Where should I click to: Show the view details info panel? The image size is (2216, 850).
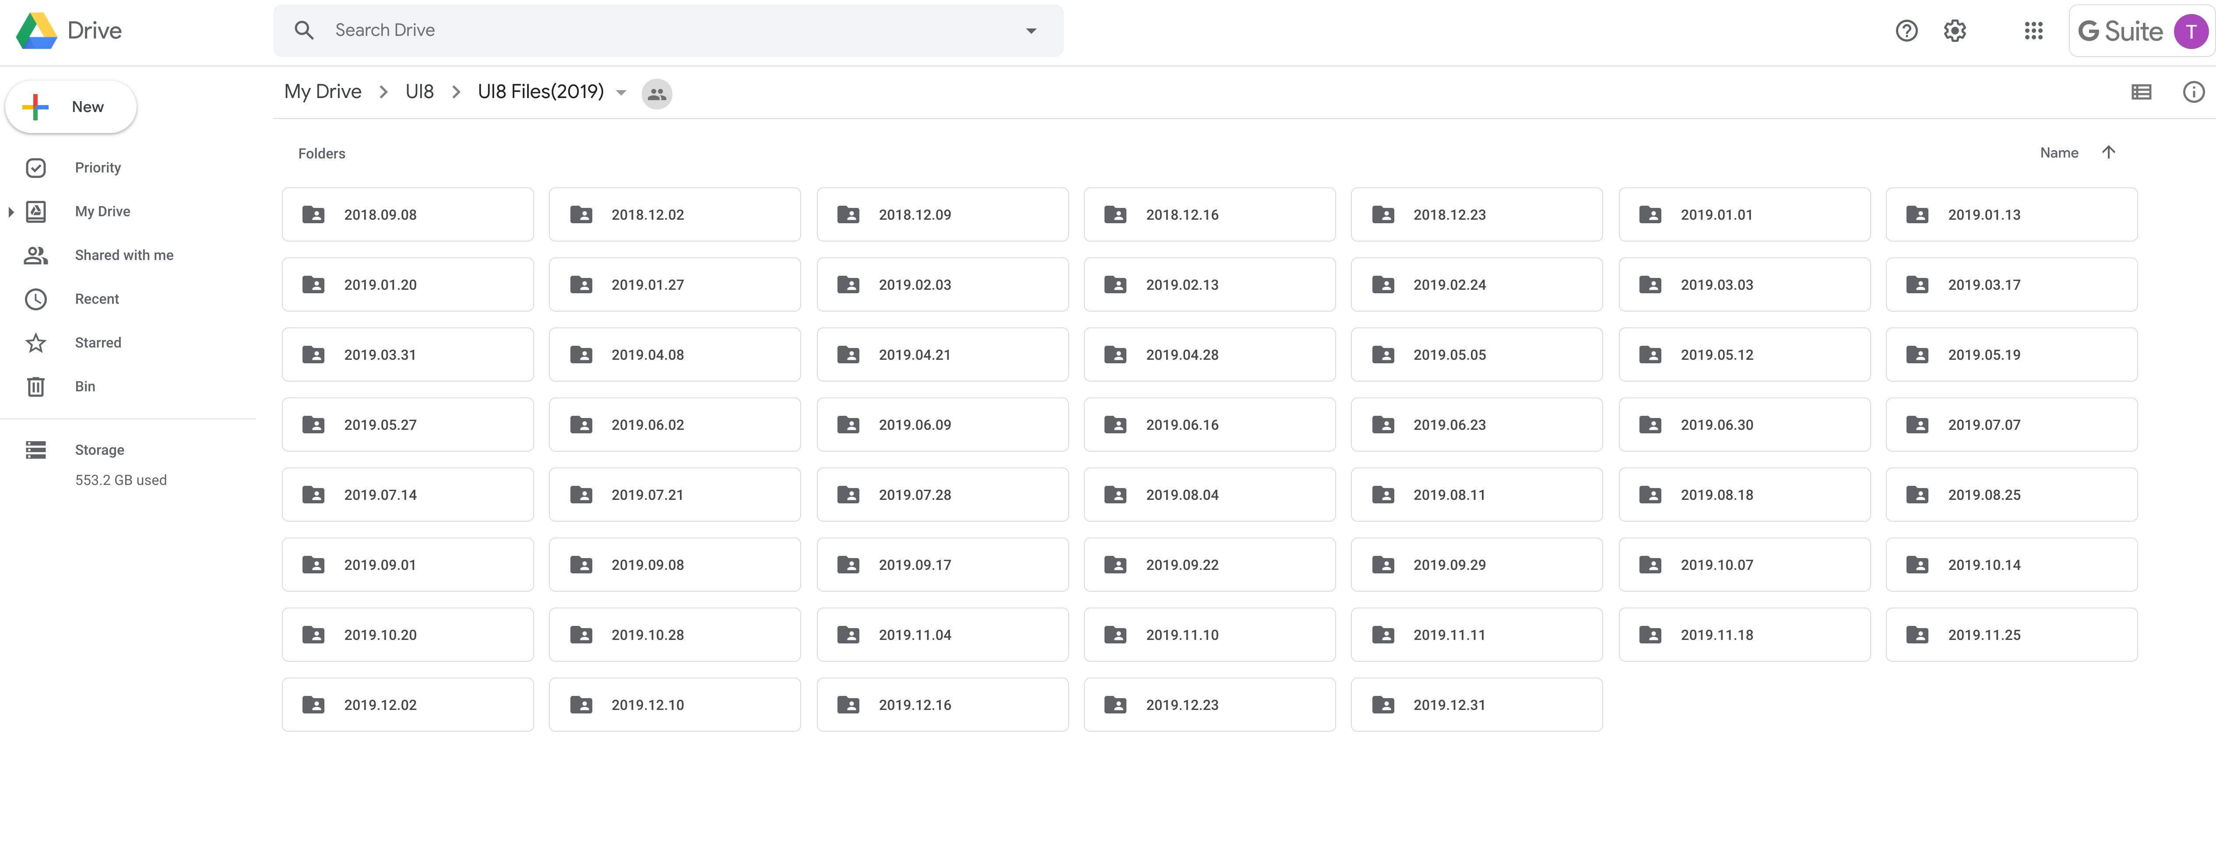pos(2193,92)
